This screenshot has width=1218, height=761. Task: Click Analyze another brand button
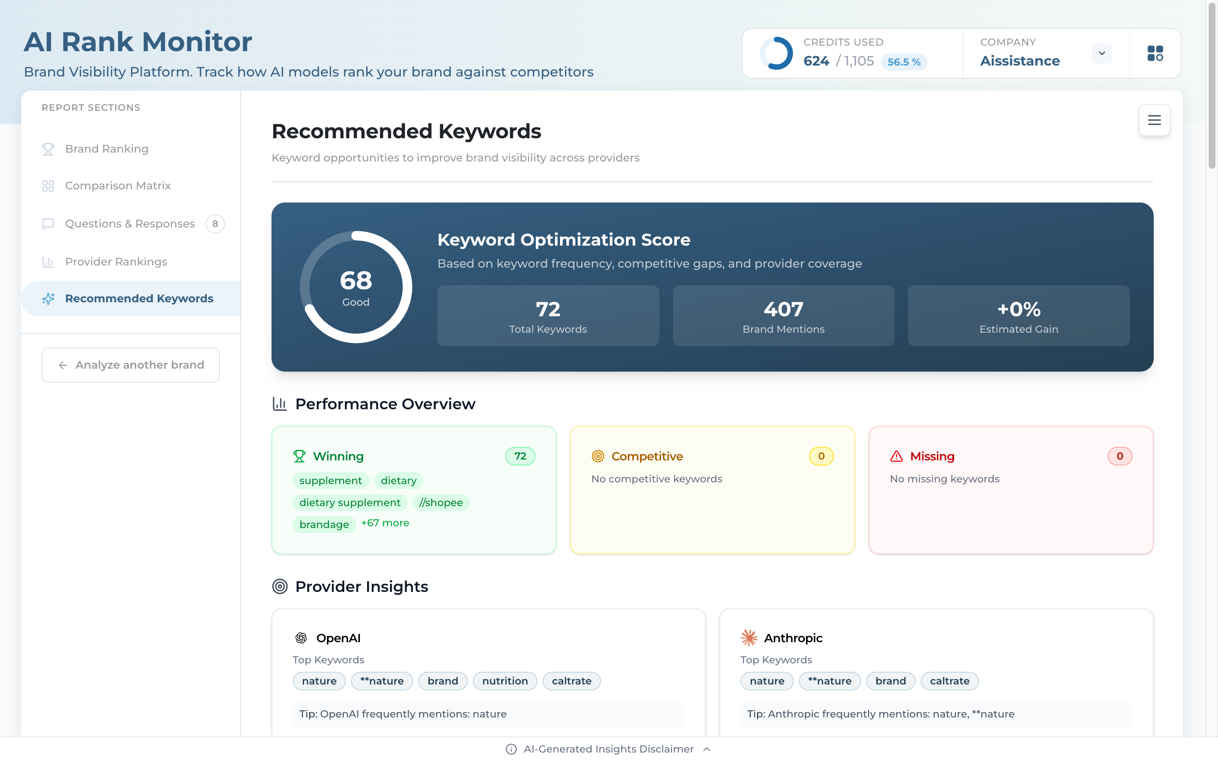[130, 365]
